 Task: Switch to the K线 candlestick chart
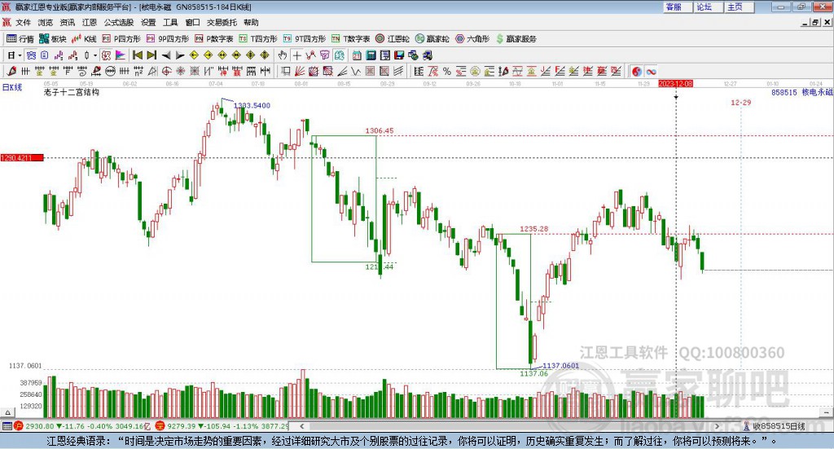[x=84, y=39]
